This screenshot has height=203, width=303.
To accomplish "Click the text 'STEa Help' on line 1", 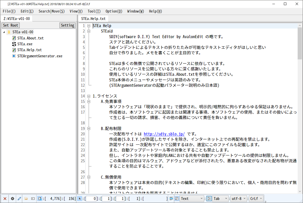I will (x=102, y=26).
